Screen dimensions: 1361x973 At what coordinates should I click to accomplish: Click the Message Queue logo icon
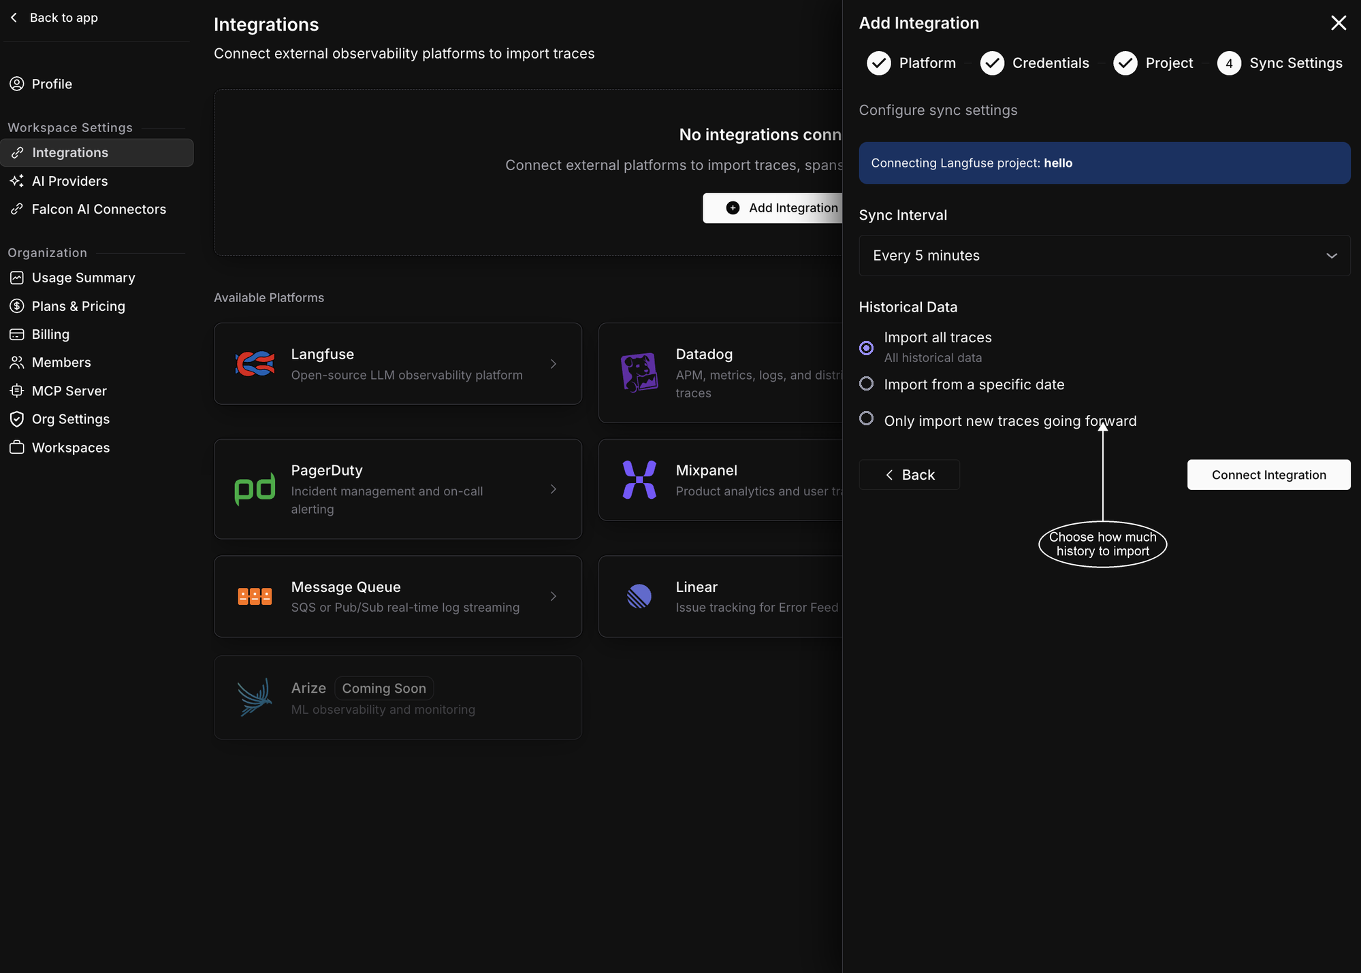255,597
